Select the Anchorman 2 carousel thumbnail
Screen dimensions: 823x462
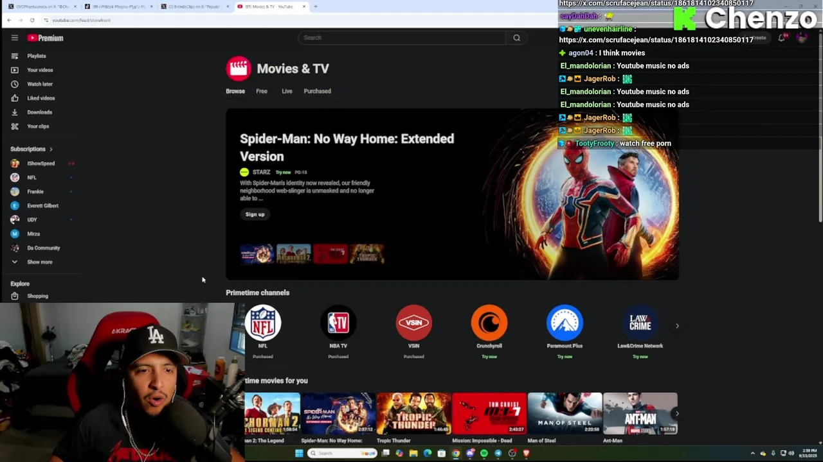tap(294, 254)
